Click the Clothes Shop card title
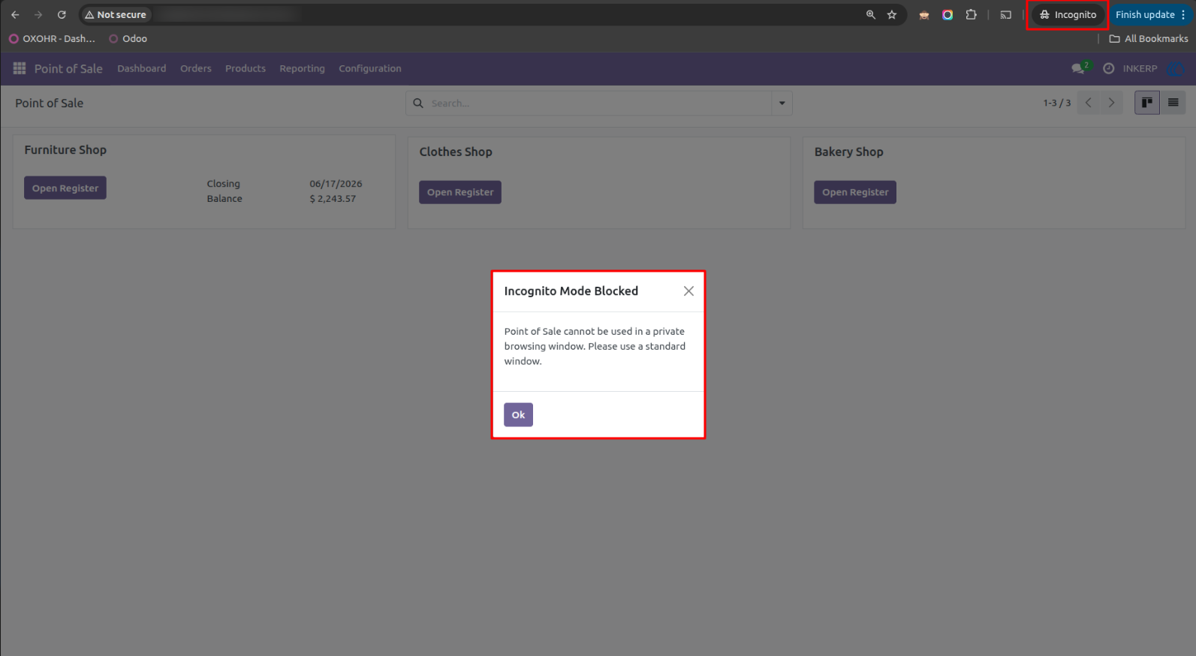The width and height of the screenshot is (1196, 656). tap(456, 152)
